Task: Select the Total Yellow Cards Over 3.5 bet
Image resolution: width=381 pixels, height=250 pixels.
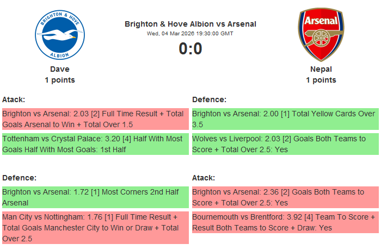Action: [285, 119]
